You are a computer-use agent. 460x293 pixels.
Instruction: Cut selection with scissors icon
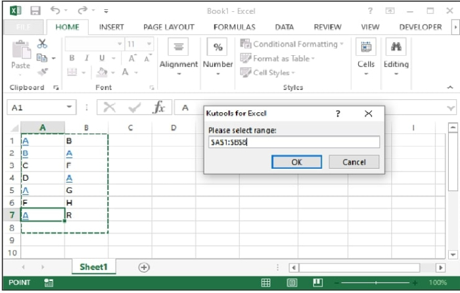pyautogui.click(x=42, y=44)
